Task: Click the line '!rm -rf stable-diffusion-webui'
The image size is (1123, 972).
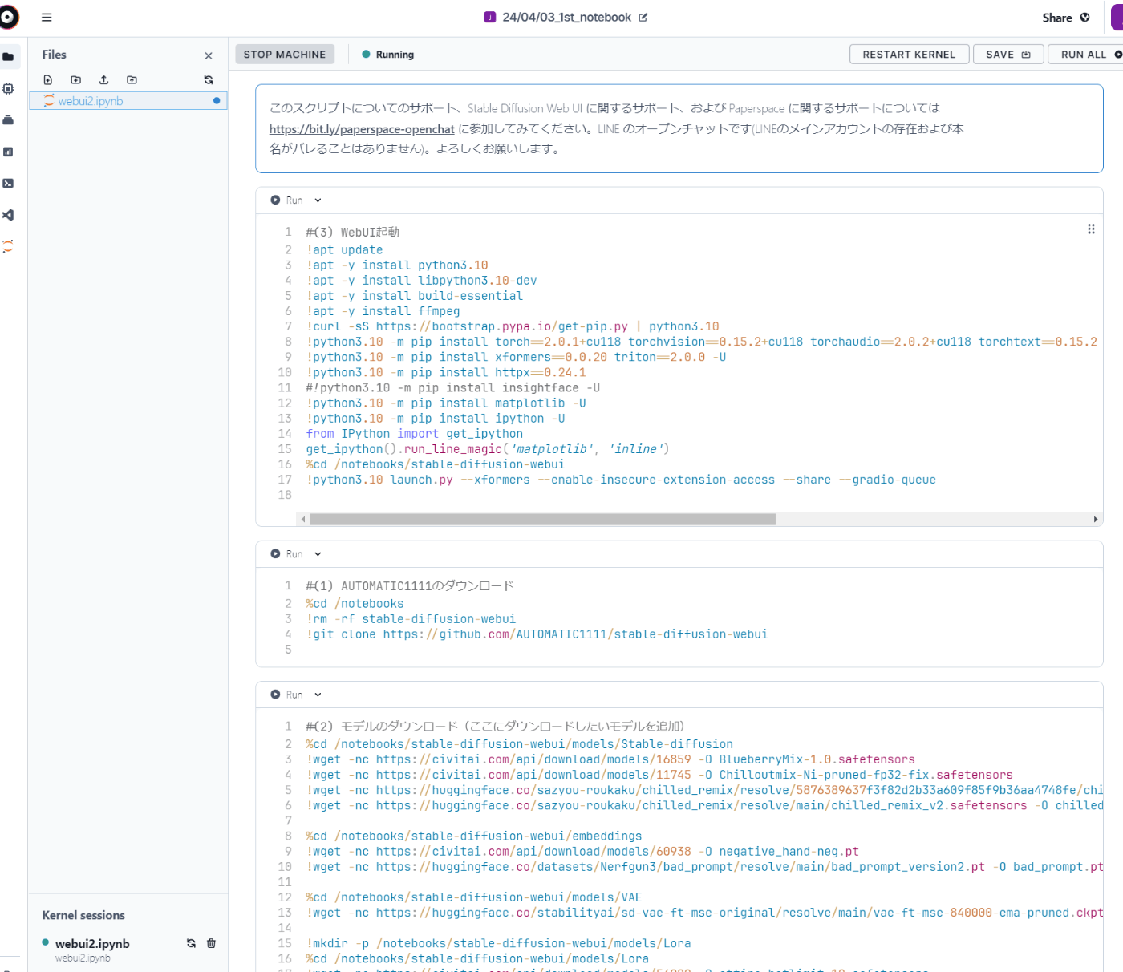Action: click(411, 619)
